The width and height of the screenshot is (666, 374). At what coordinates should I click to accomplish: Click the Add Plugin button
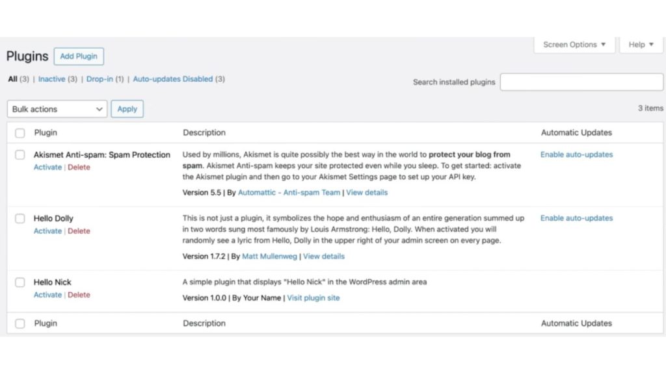point(79,56)
